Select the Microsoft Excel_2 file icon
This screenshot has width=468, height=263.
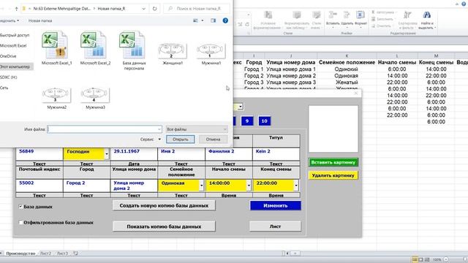pos(95,45)
